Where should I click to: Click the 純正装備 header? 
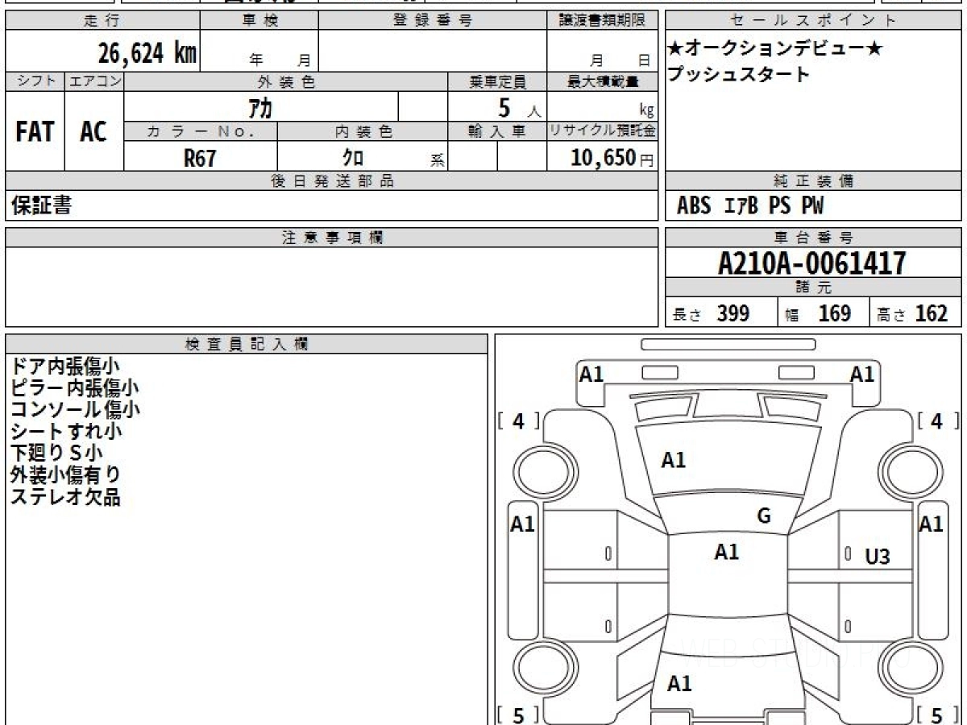point(814,181)
